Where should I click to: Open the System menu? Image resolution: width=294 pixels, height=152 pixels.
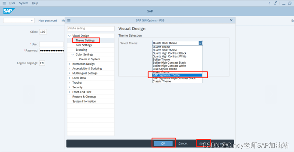click(23, 3)
